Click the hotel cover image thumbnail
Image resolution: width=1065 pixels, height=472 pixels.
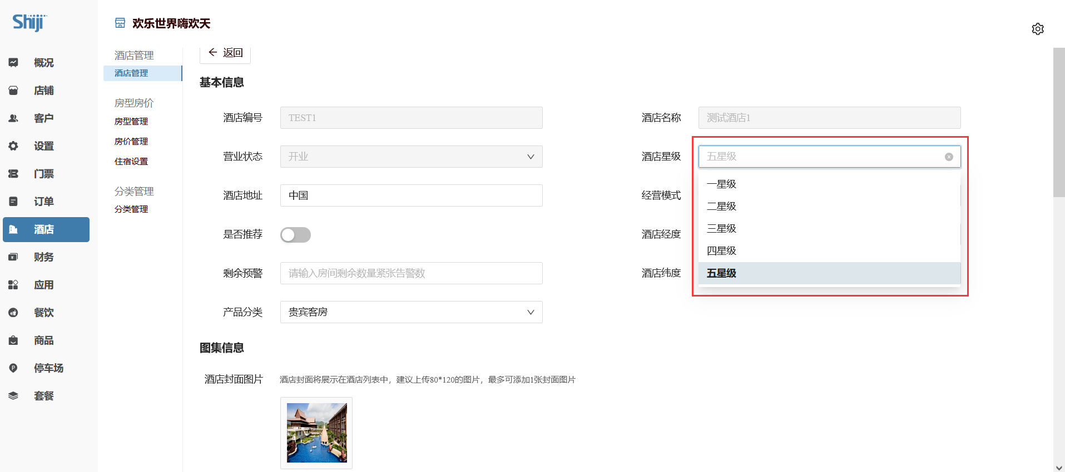[316, 433]
